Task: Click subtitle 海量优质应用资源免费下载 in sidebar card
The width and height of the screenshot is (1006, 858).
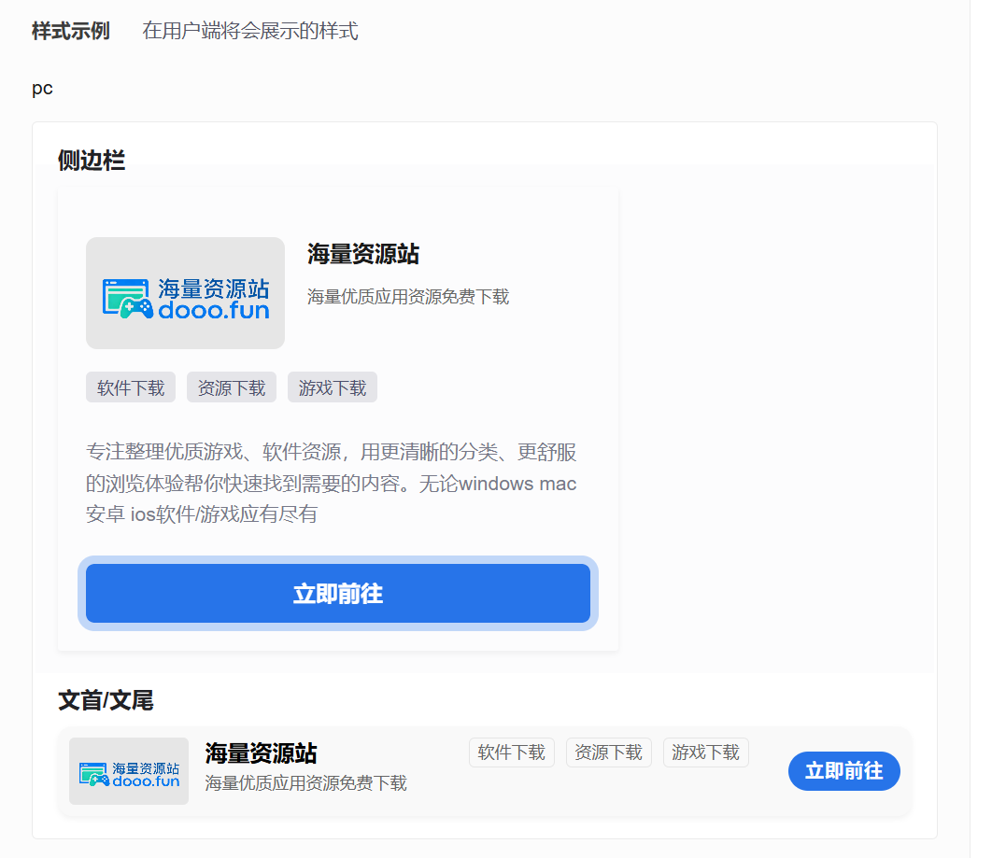Action: (x=408, y=297)
